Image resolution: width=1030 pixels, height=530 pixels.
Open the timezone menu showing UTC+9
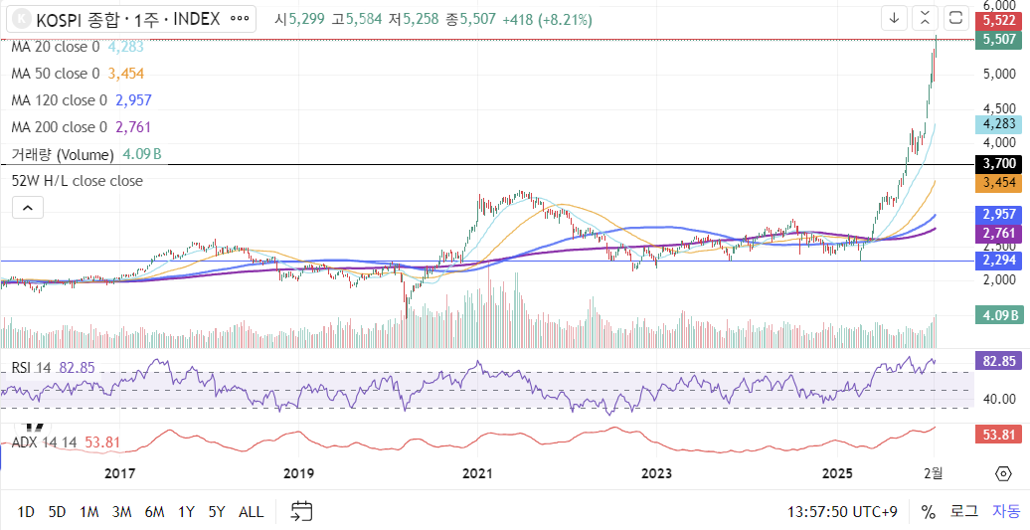click(842, 511)
